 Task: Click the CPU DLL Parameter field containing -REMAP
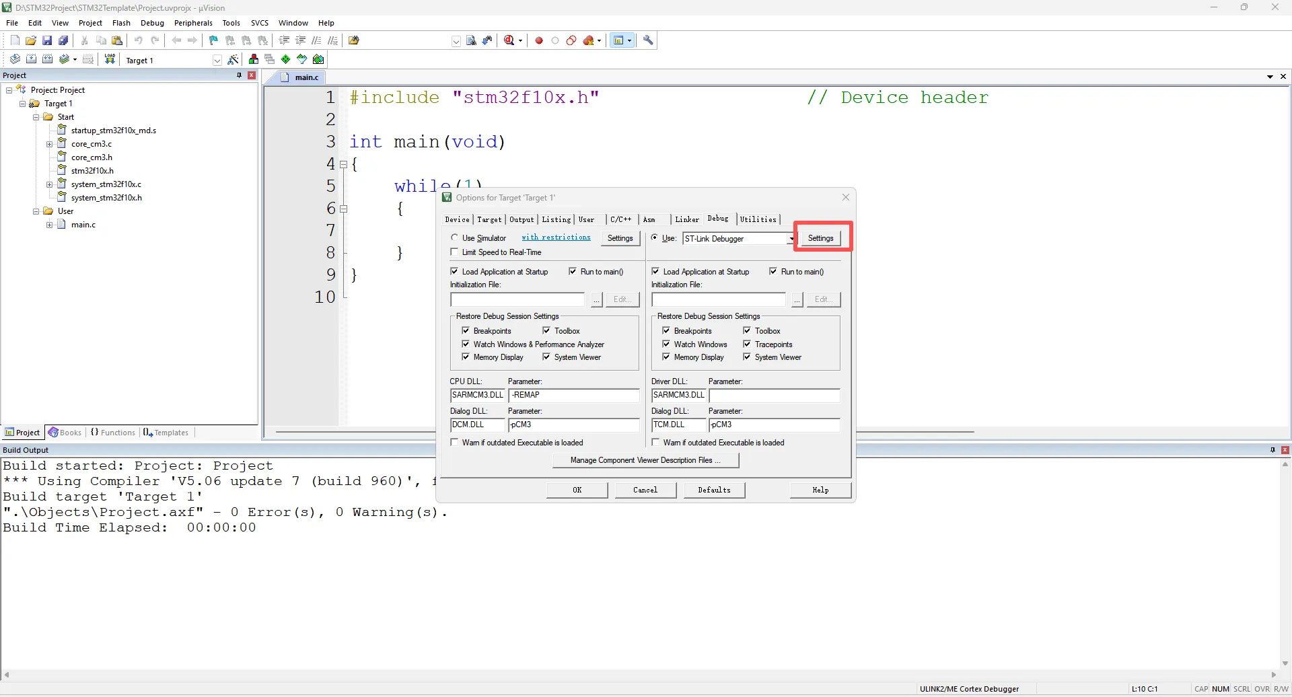pos(573,395)
